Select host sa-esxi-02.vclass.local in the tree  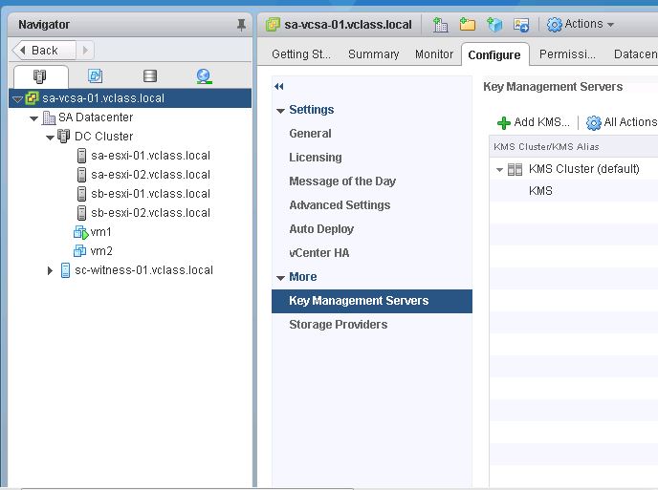pos(150,175)
